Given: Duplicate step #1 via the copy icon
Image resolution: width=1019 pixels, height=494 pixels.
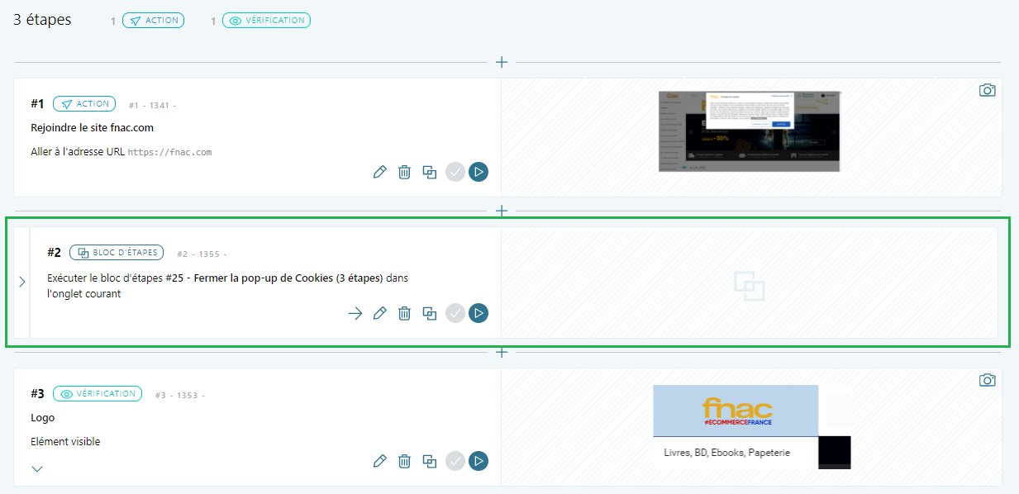Looking at the screenshot, I should pyautogui.click(x=429, y=172).
